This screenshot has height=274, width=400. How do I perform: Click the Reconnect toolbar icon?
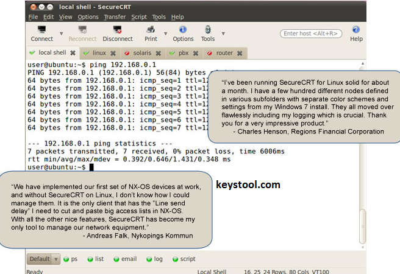click(x=82, y=33)
